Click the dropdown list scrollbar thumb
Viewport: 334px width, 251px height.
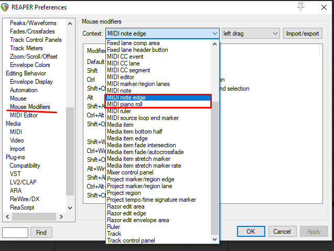[215, 168]
